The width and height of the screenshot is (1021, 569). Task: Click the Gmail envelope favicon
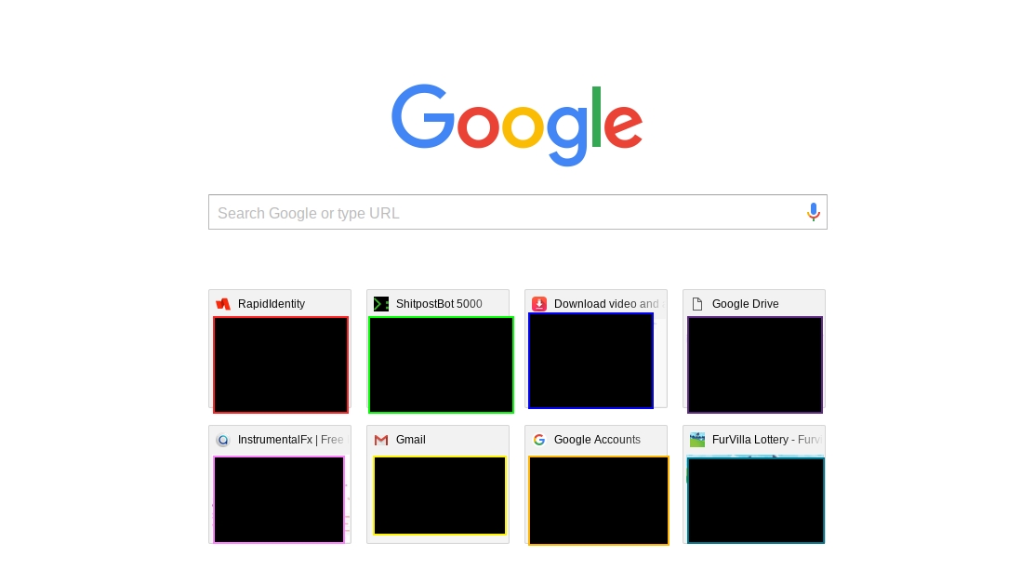(x=381, y=440)
